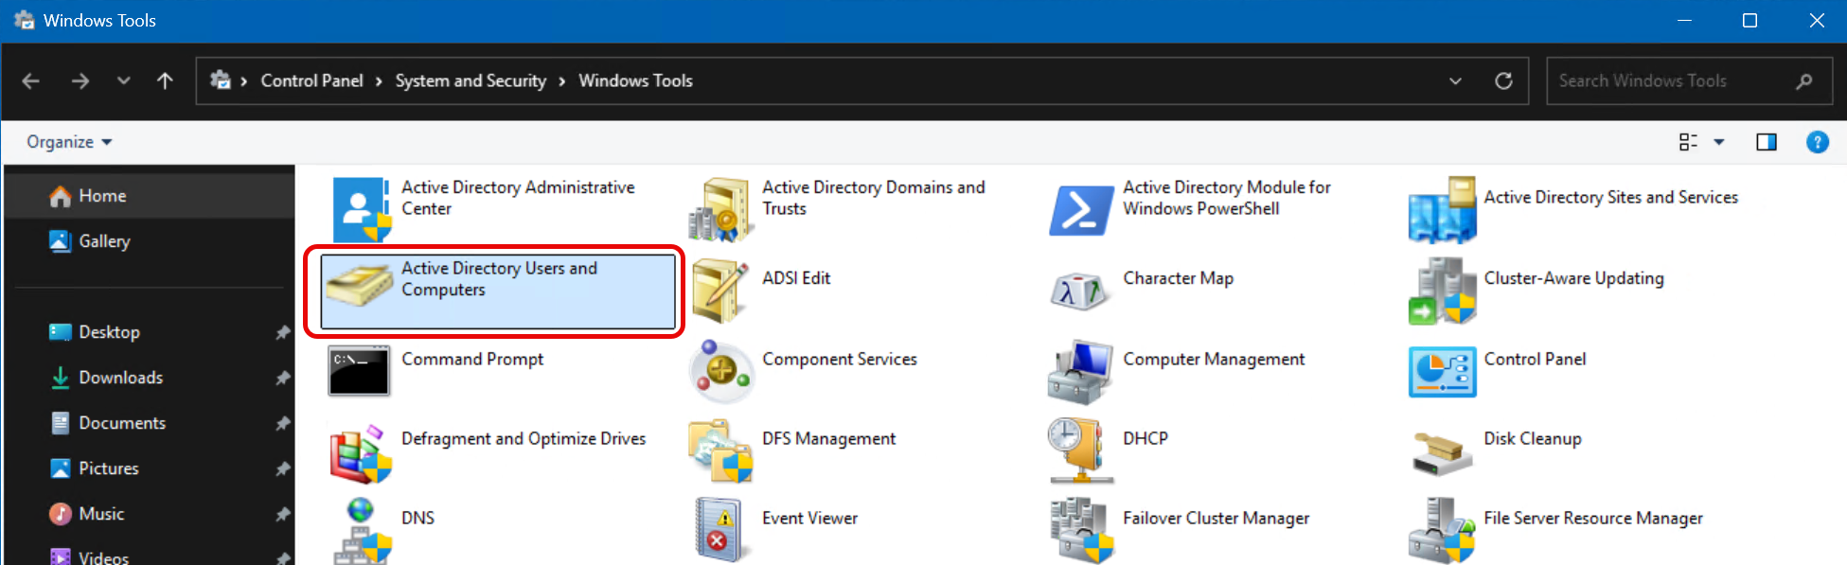The image size is (1847, 565).
Task: Click the pin icon next to Documents
Action: coord(282,423)
